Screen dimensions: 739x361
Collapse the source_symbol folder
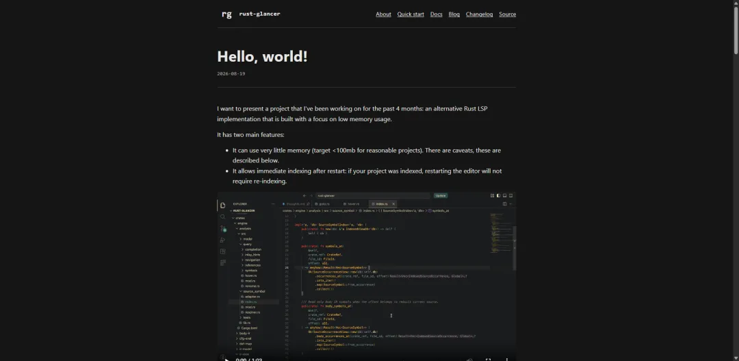254,291
